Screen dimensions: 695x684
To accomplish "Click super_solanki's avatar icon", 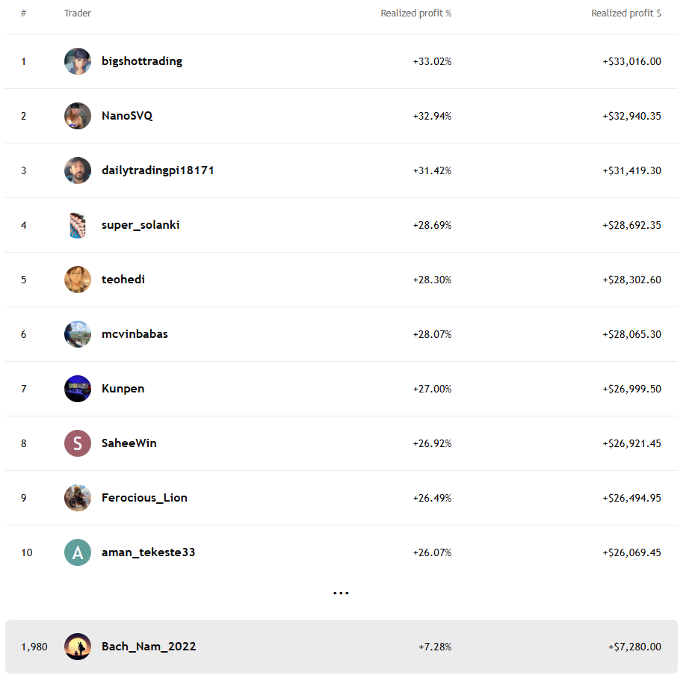I will coord(78,225).
